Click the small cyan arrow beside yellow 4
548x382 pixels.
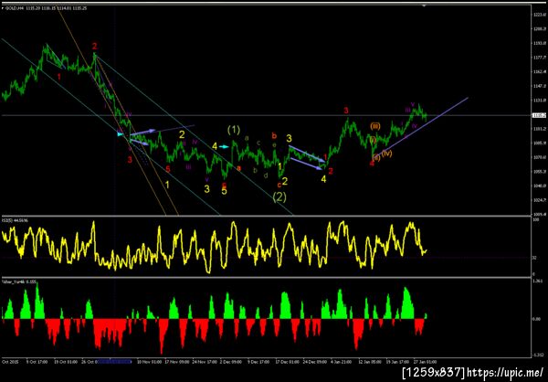(x=224, y=146)
